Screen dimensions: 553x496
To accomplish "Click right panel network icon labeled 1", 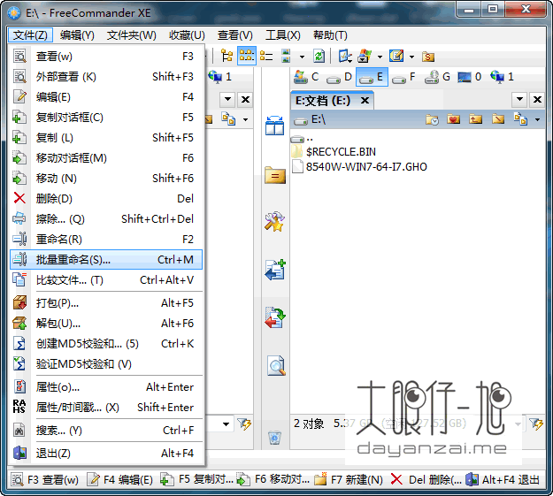I will coord(502,77).
